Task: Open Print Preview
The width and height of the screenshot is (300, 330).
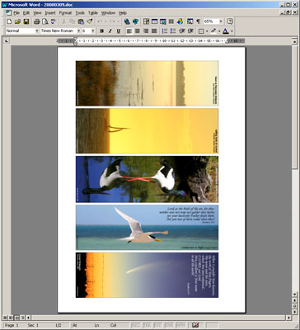Action: [45, 21]
